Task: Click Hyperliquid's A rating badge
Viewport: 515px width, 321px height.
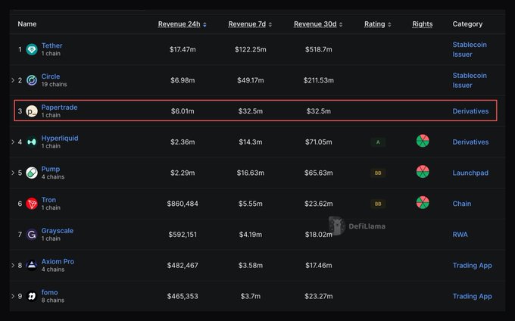Action: click(x=378, y=142)
